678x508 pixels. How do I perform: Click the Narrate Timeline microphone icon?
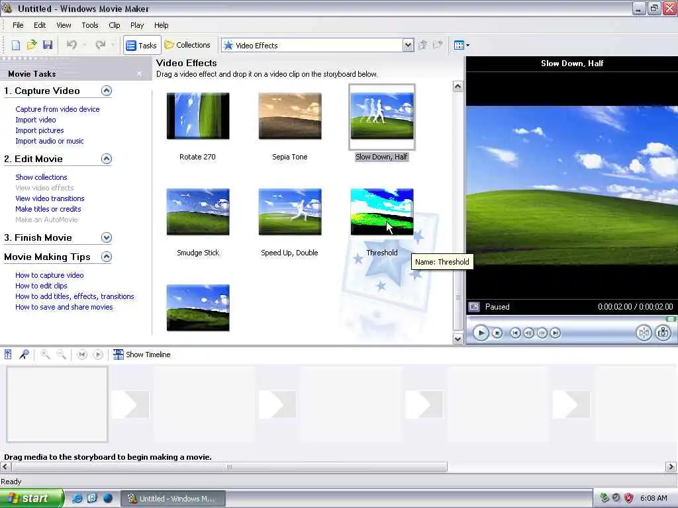(24, 355)
